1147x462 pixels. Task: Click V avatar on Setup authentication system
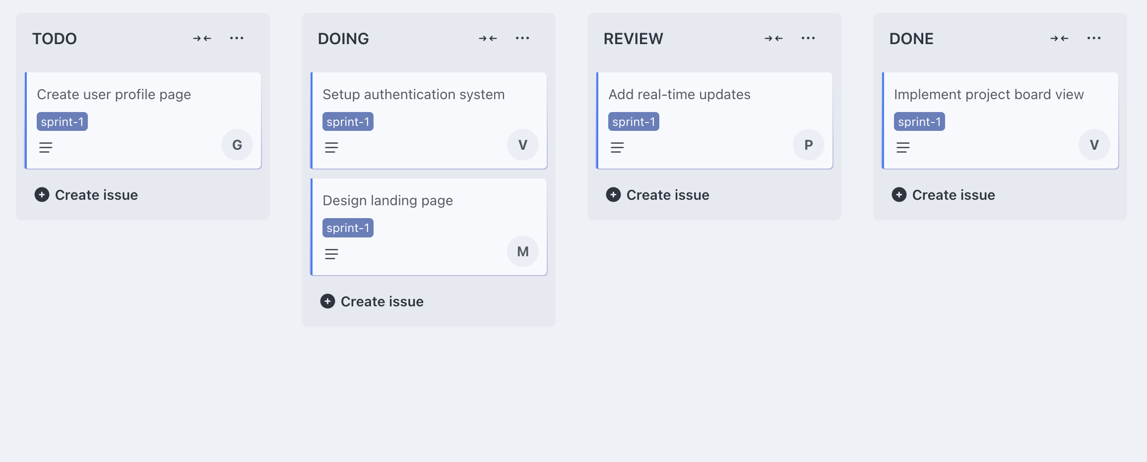tap(523, 145)
